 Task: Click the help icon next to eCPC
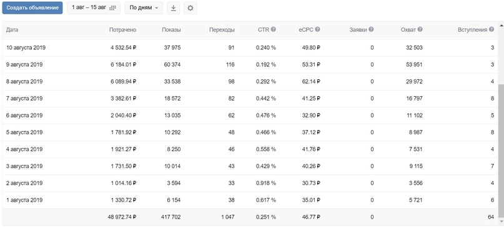pos(317,29)
